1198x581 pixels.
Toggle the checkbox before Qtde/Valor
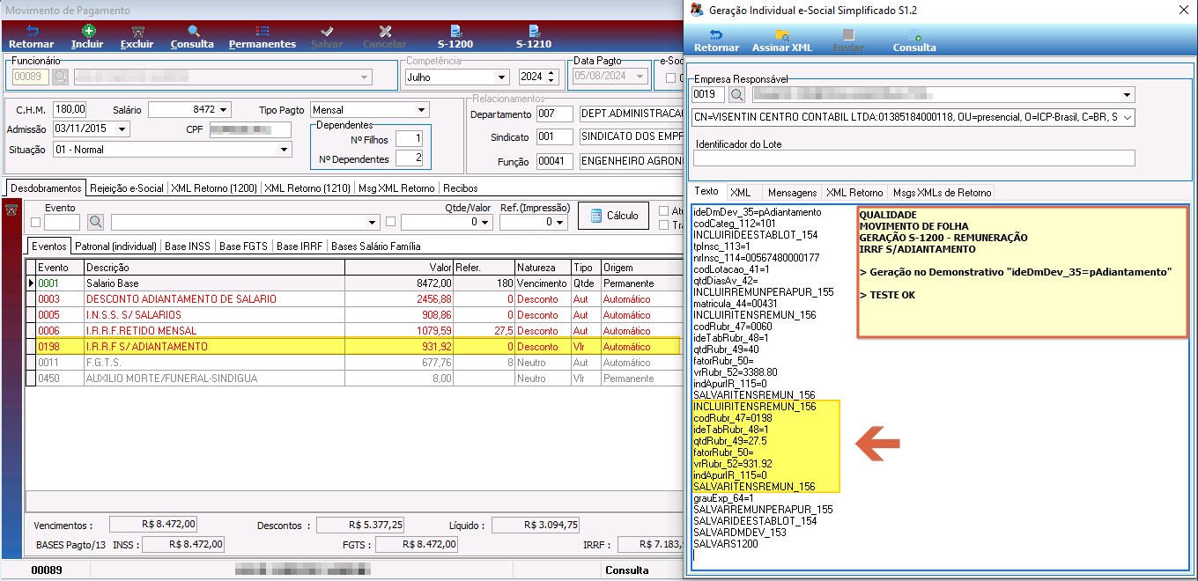point(390,223)
